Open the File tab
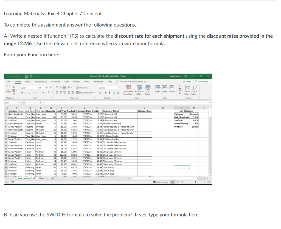The width and height of the screenshot is (281, 229). click(8, 82)
